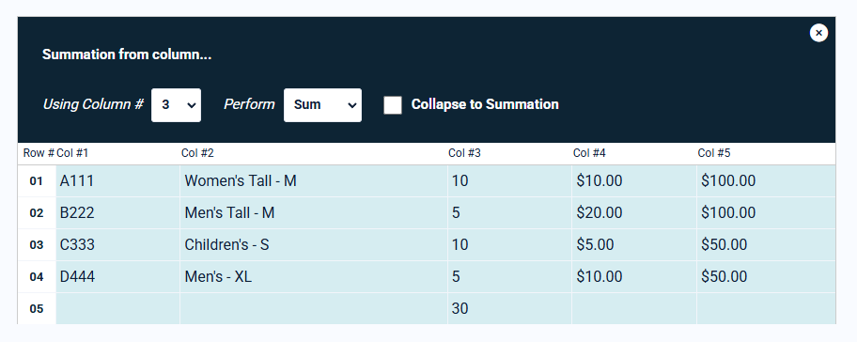The height and width of the screenshot is (342, 857).
Task: Click the Col #5 column header
Action: click(714, 153)
